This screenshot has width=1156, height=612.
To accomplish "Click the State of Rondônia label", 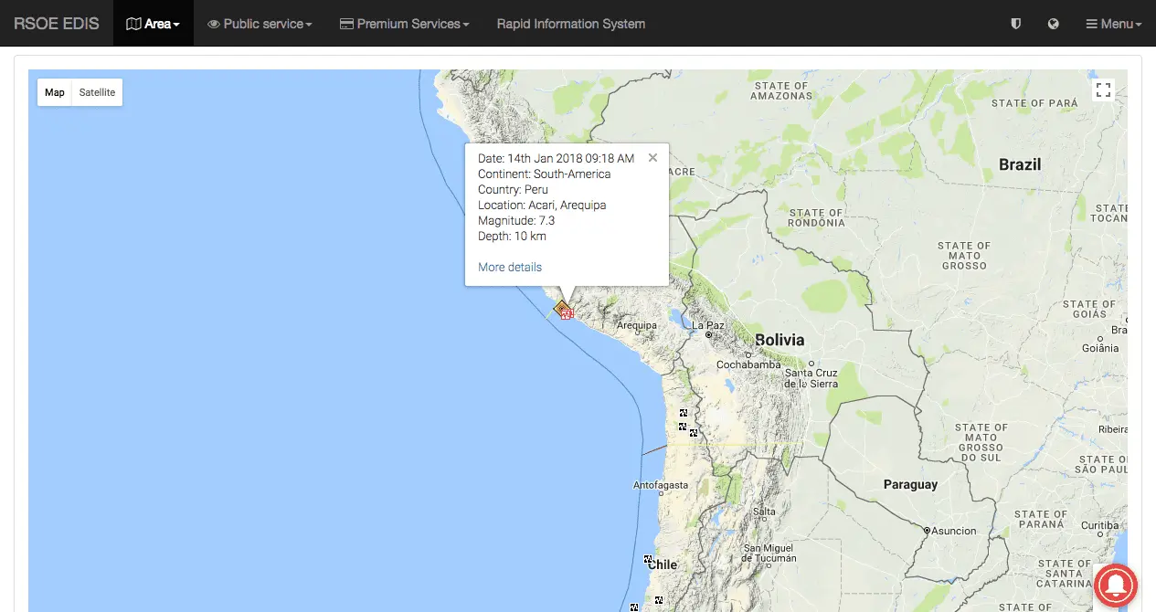I will click(x=816, y=217).
